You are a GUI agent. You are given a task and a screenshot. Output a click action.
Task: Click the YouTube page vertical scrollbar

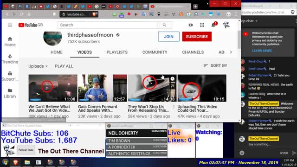pos(239,39)
